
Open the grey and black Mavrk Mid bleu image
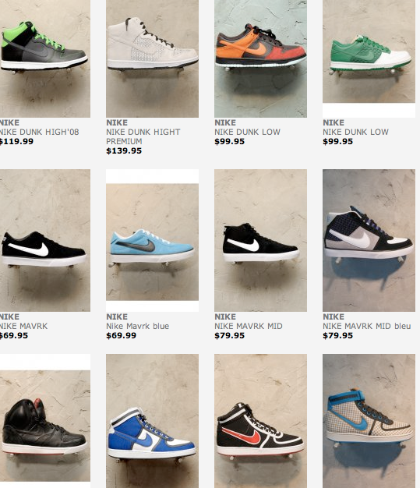pyautogui.click(x=369, y=240)
